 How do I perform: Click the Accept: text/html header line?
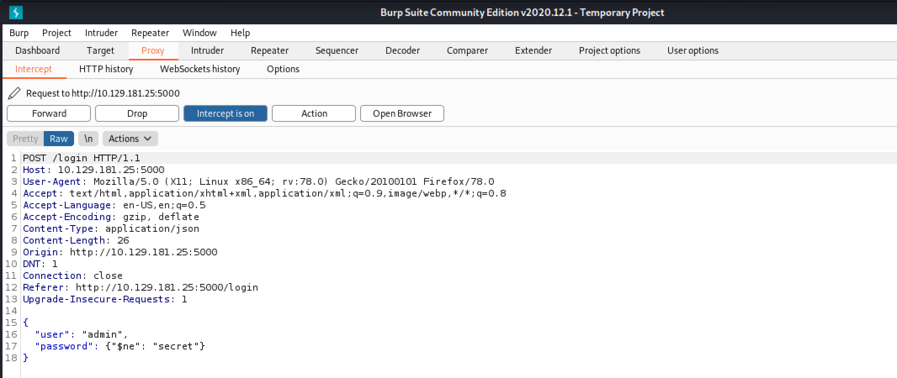pos(265,193)
